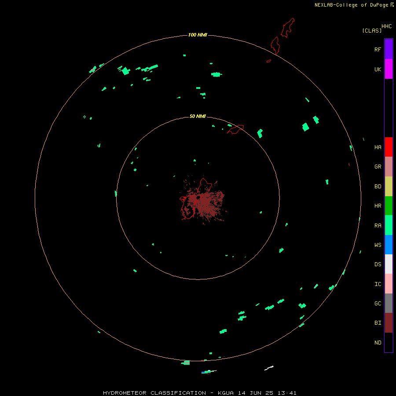Click the RA light green legend swatch
Screen dimensions: 396x396
[389, 225]
